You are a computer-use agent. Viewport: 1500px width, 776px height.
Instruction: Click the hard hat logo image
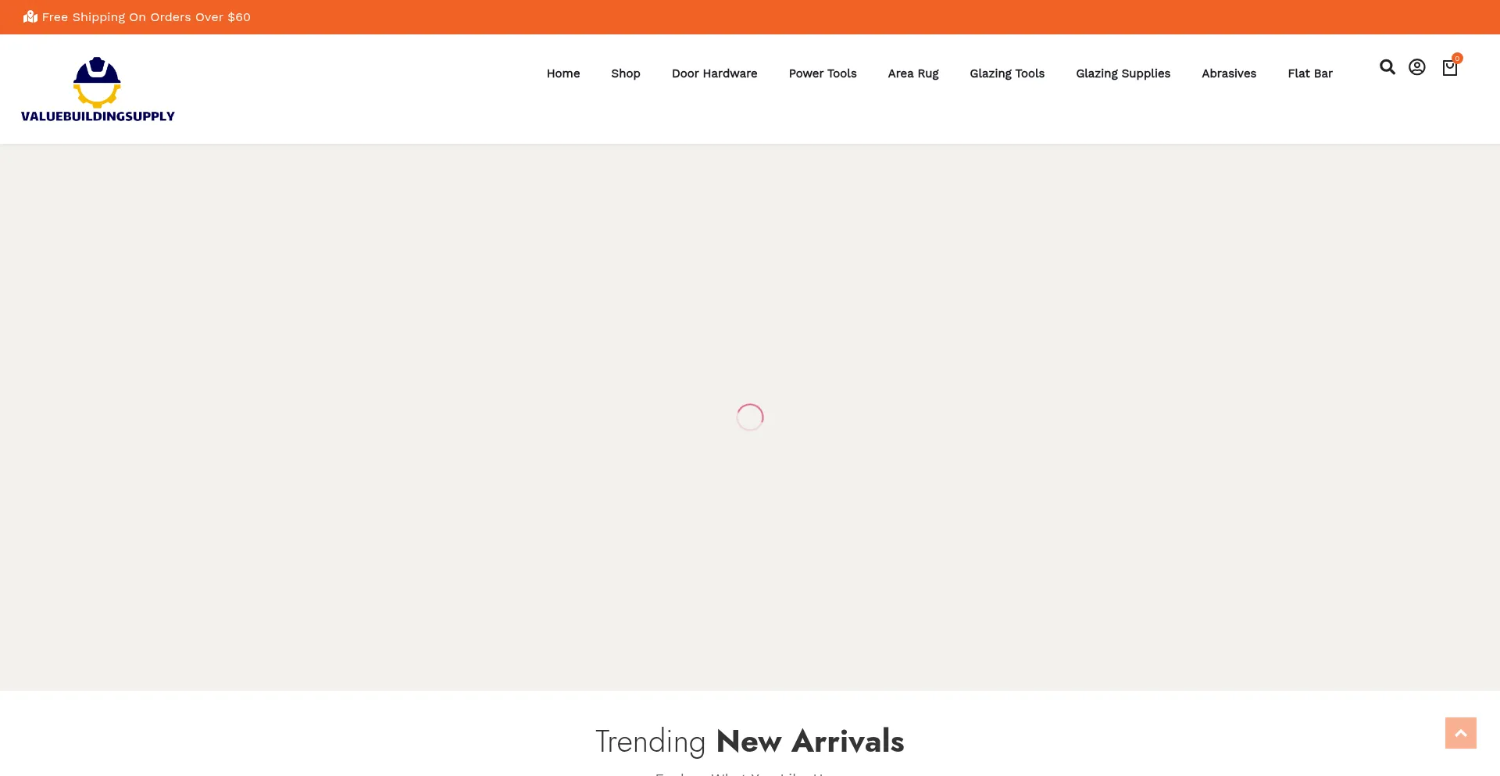[97, 82]
